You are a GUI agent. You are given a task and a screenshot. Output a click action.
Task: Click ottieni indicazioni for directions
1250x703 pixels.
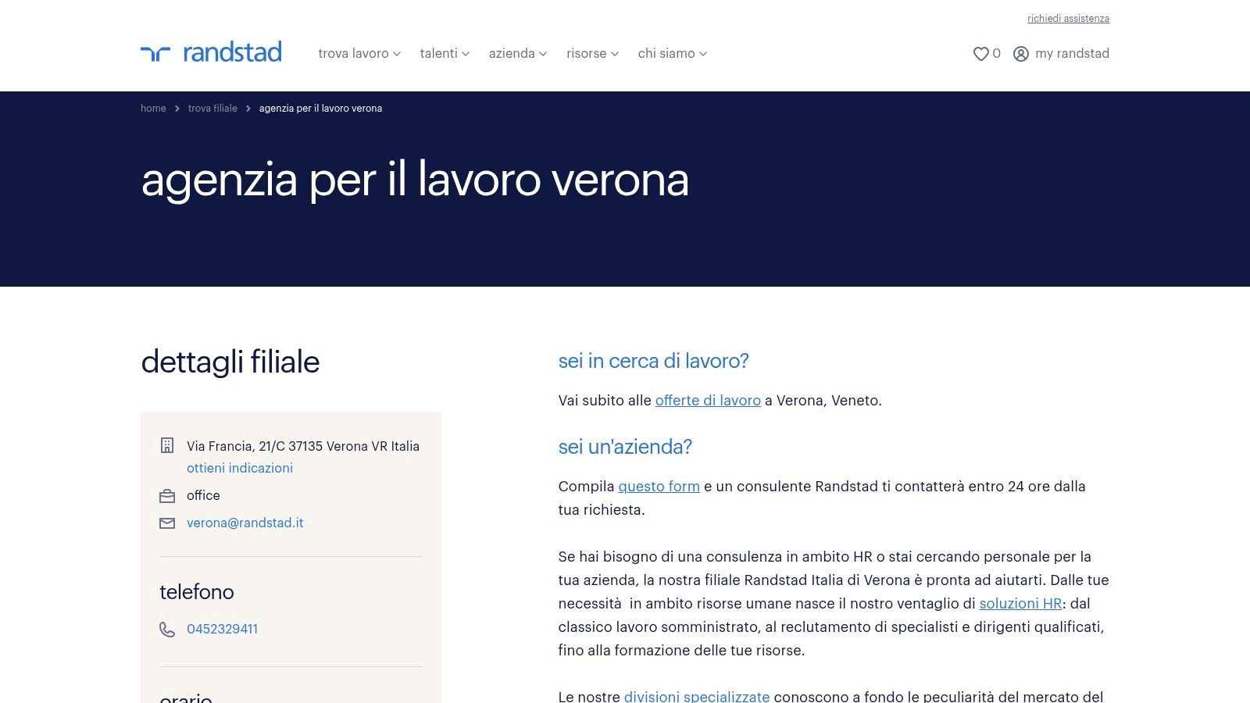coord(240,468)
